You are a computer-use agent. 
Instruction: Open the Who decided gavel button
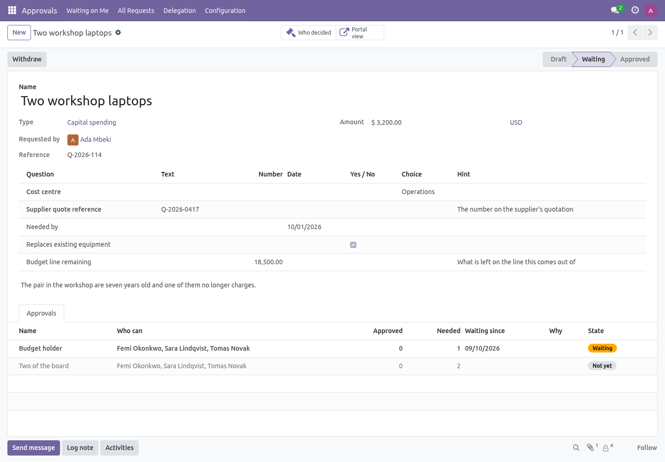point(308,32)
